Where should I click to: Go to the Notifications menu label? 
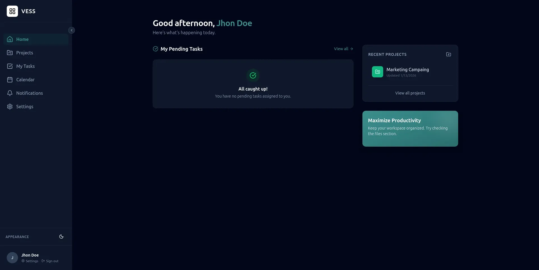[x=29, y=93]
